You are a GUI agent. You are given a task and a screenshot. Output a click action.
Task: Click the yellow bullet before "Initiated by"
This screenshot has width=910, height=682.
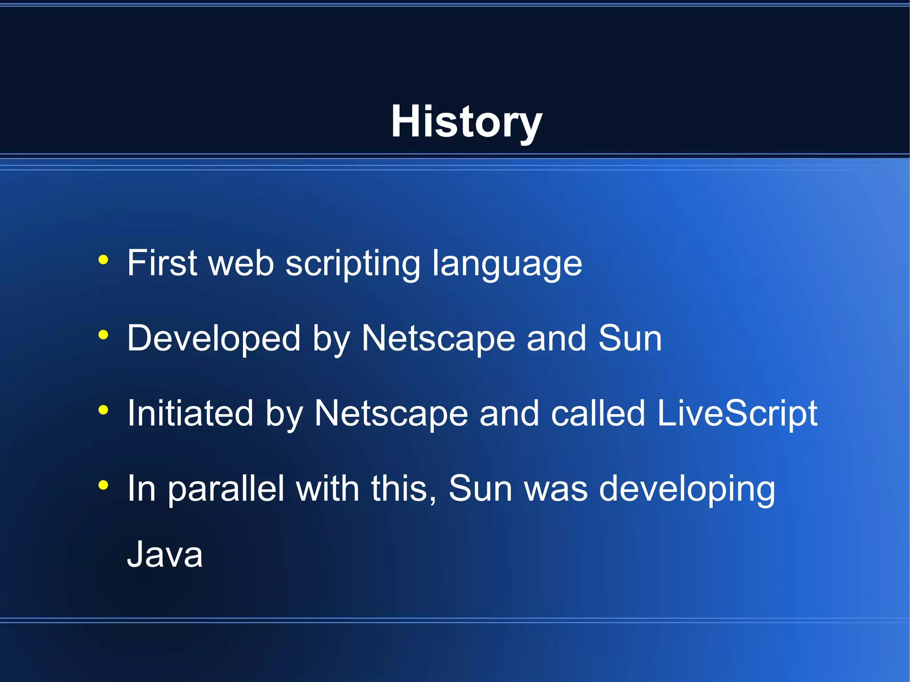(103, 410)
